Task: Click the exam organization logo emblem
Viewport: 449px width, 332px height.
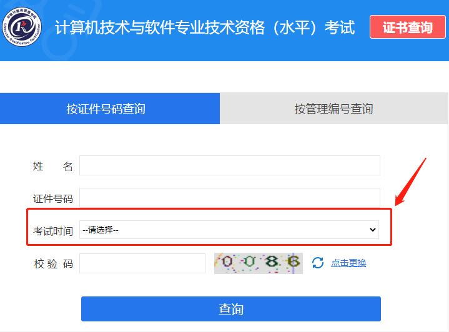Action: (x=22, y=27)
